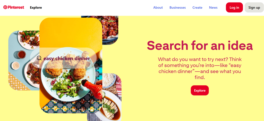Image resolution: width=264 pixels, height=121 pixels.
Task: Open the Create menu link
Action: coord(197,7)
